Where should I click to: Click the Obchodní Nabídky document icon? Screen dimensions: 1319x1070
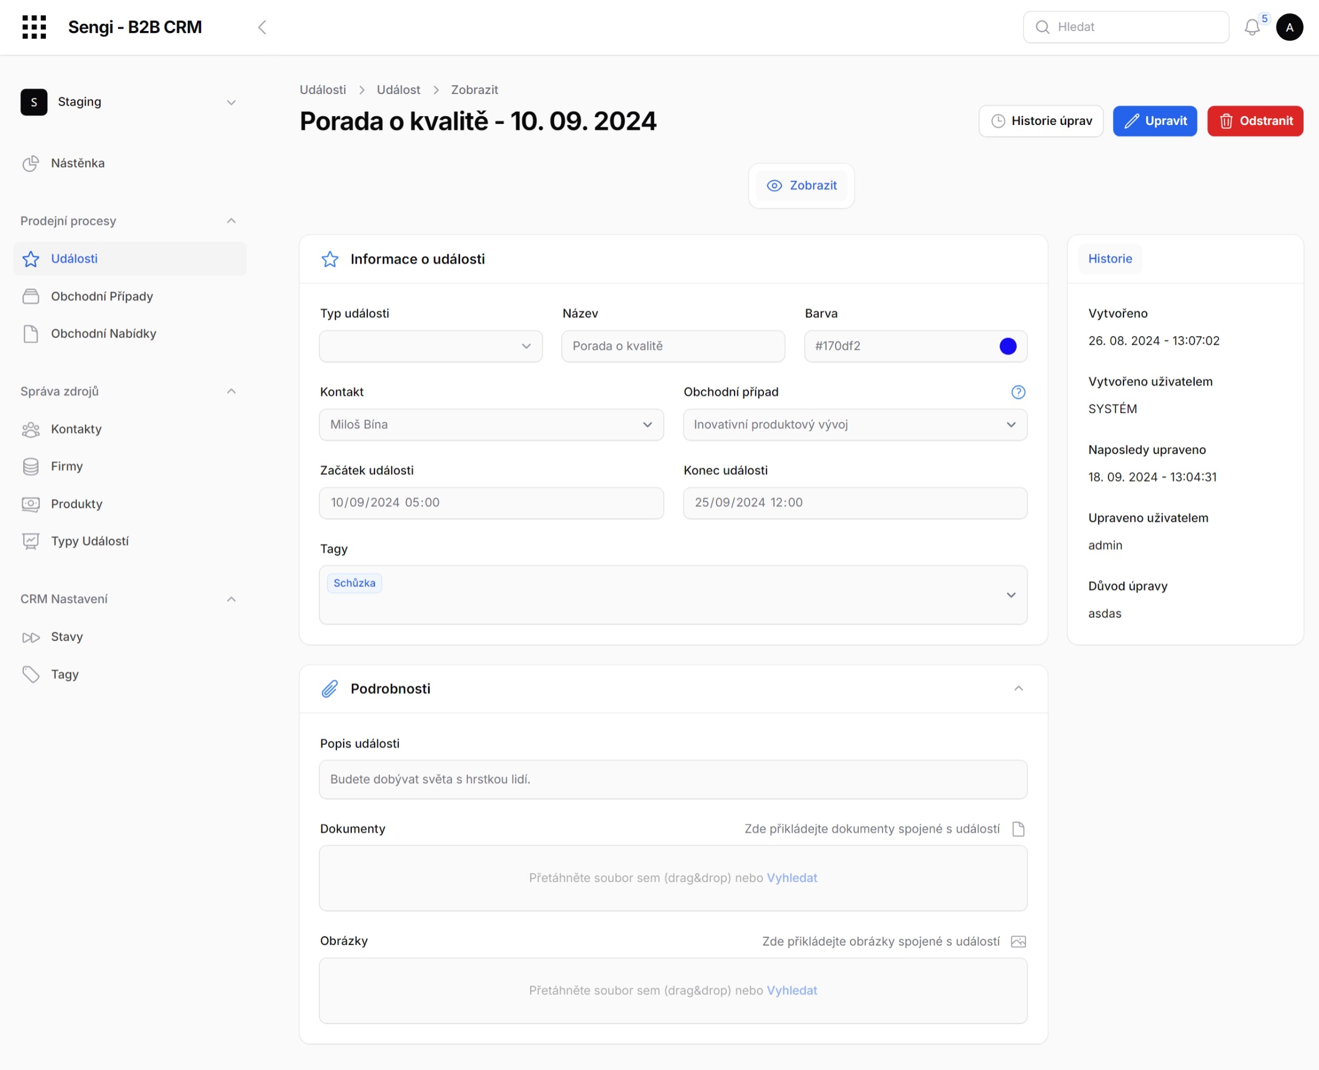pos(31,333)
